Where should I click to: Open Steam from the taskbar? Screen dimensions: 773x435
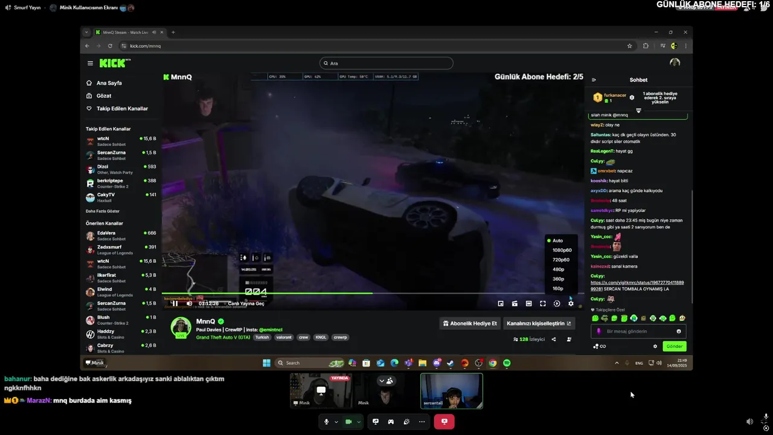point(451,363)
